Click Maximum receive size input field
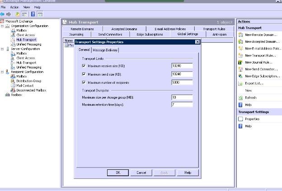The width and height of the screenshot is (282, 191). (182, 66)
